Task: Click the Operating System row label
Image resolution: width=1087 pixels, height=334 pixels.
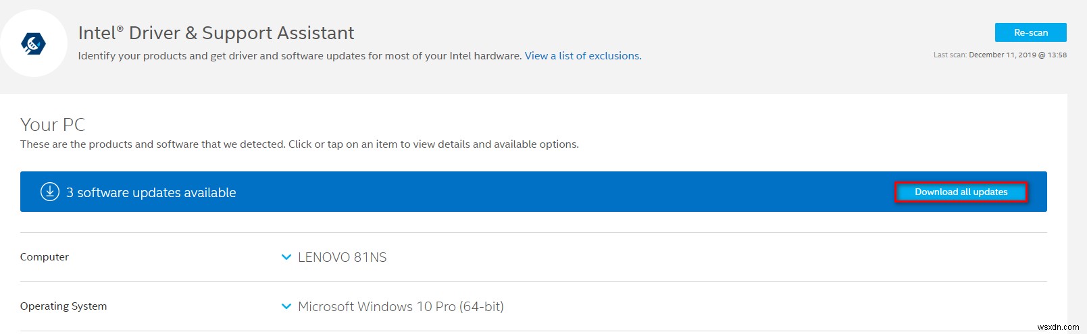Action: pyautogui.click(x=64, y=306)
